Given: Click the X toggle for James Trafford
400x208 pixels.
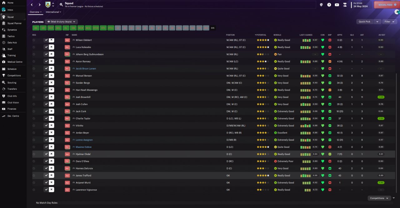Looking at the screenshot, I should 52,176.
